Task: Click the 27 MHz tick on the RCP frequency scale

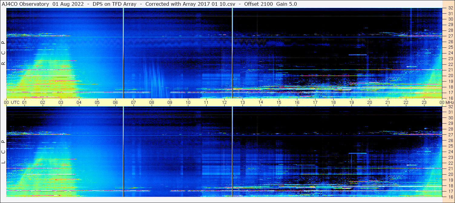Action: [x=450, y=36]
